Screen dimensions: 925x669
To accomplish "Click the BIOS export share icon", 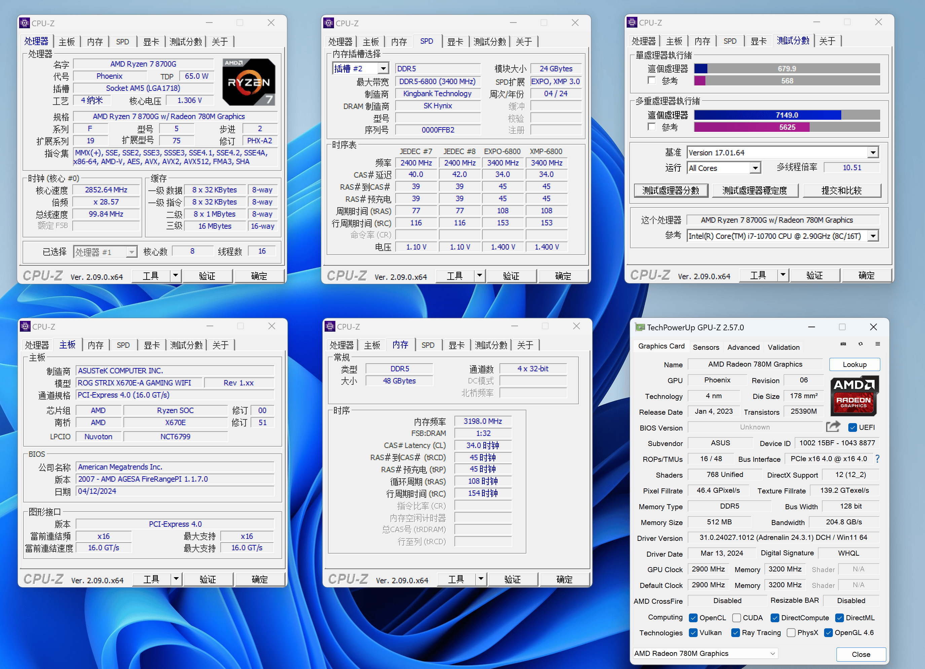I will 833,427.
